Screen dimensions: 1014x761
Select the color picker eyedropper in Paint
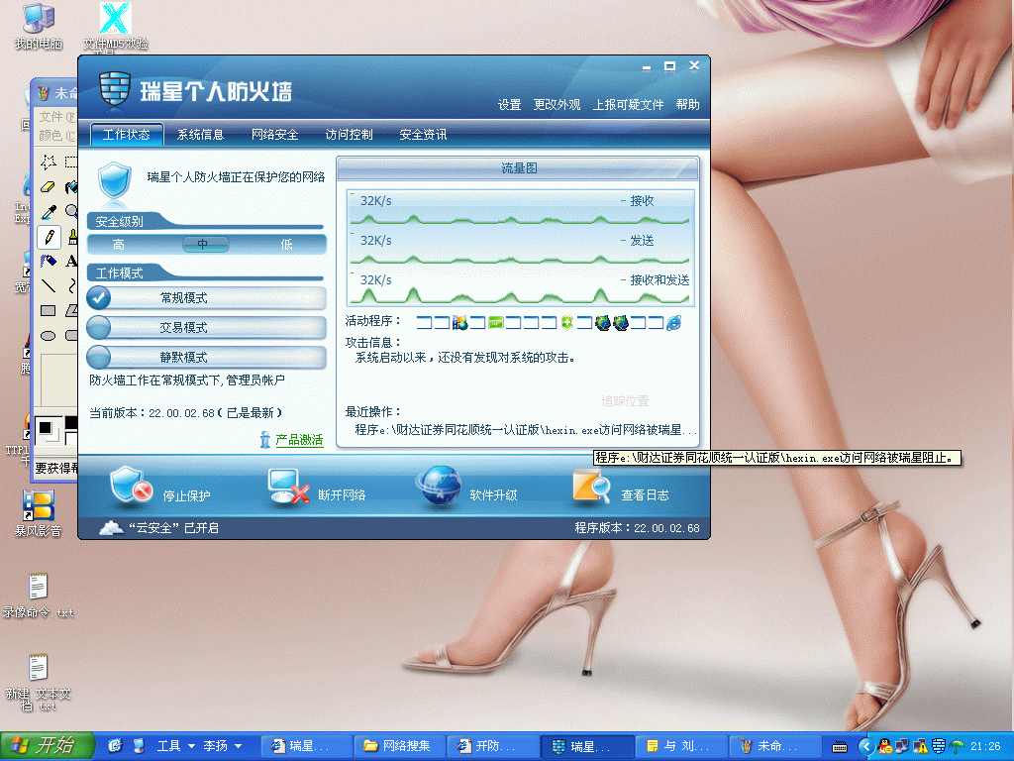point(49,212)
